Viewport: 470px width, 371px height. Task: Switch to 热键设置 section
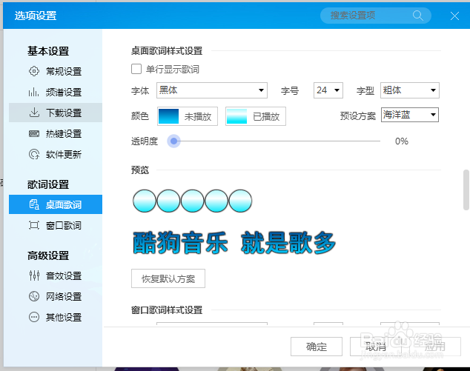(56, 133)
